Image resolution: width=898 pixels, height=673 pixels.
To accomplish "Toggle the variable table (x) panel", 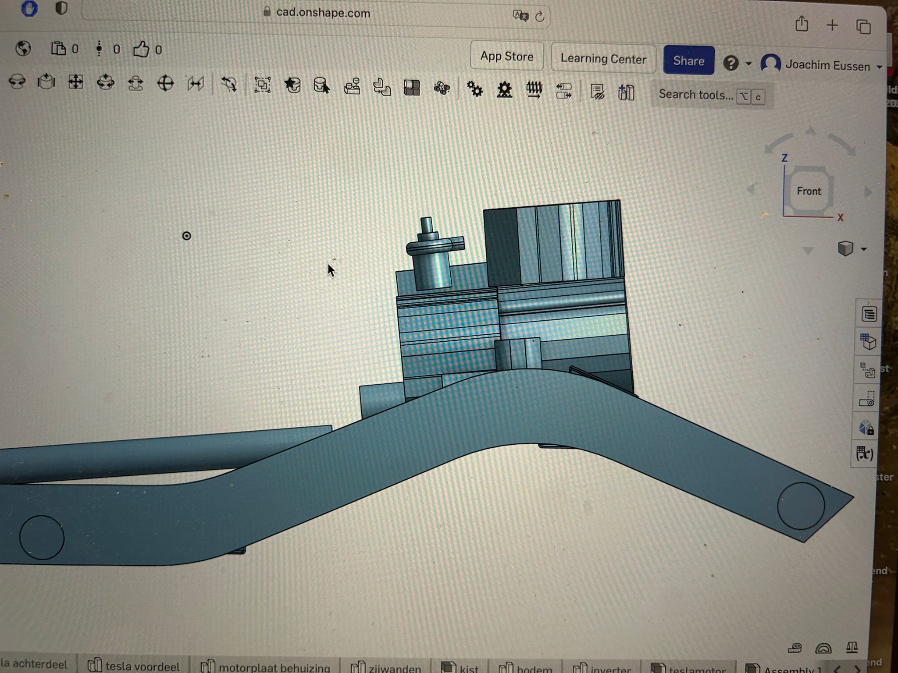I will [x=865, y=453].
